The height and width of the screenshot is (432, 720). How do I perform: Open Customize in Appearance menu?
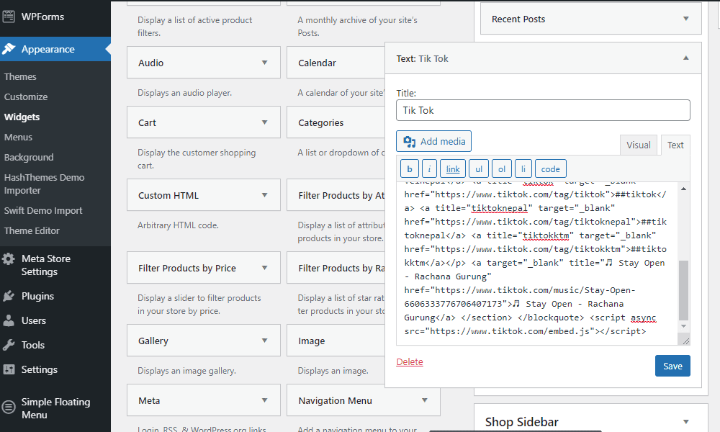tap(26, 97)
